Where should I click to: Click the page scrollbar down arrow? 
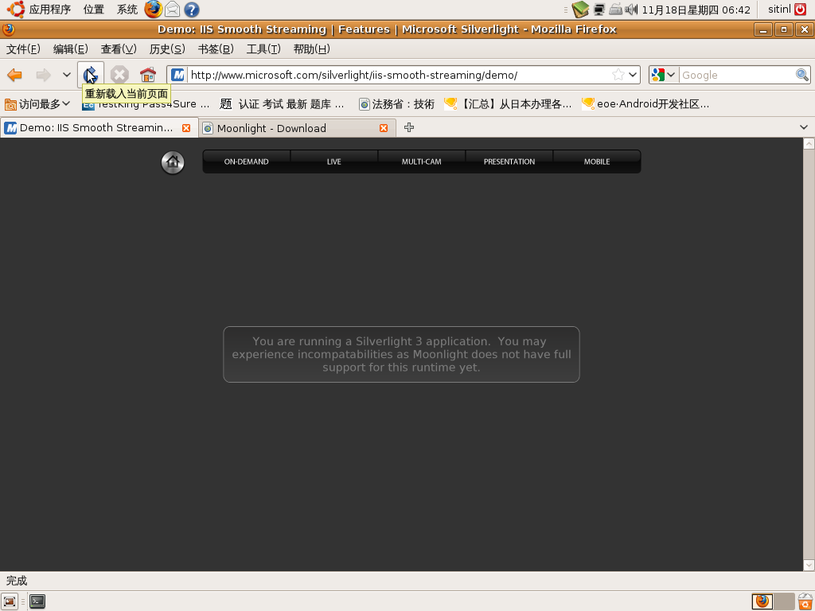pyautogui.click(x=809, y=565)
